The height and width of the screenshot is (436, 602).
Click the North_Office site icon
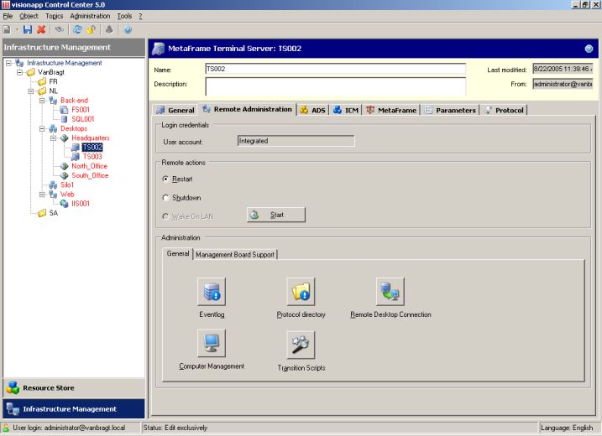coord(64,166)
